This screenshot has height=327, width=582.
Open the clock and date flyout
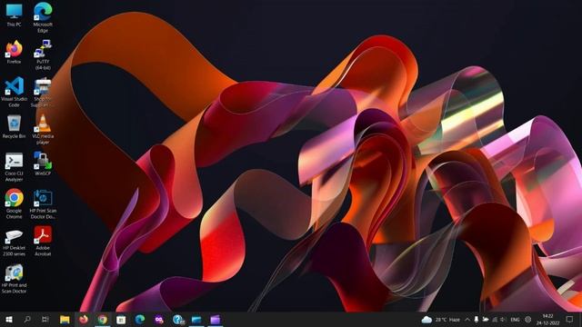[547, 319]
